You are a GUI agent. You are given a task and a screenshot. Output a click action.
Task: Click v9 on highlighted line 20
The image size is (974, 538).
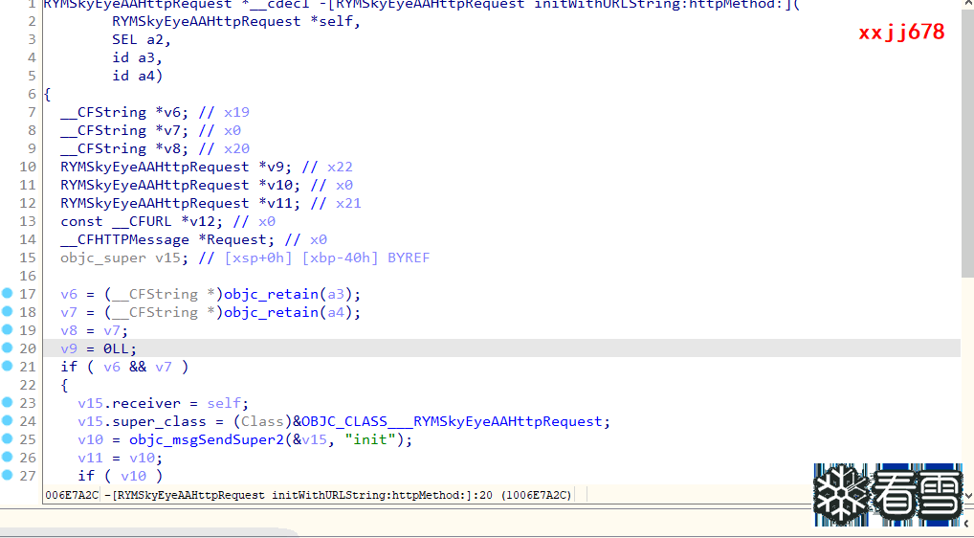click(69, 348)
